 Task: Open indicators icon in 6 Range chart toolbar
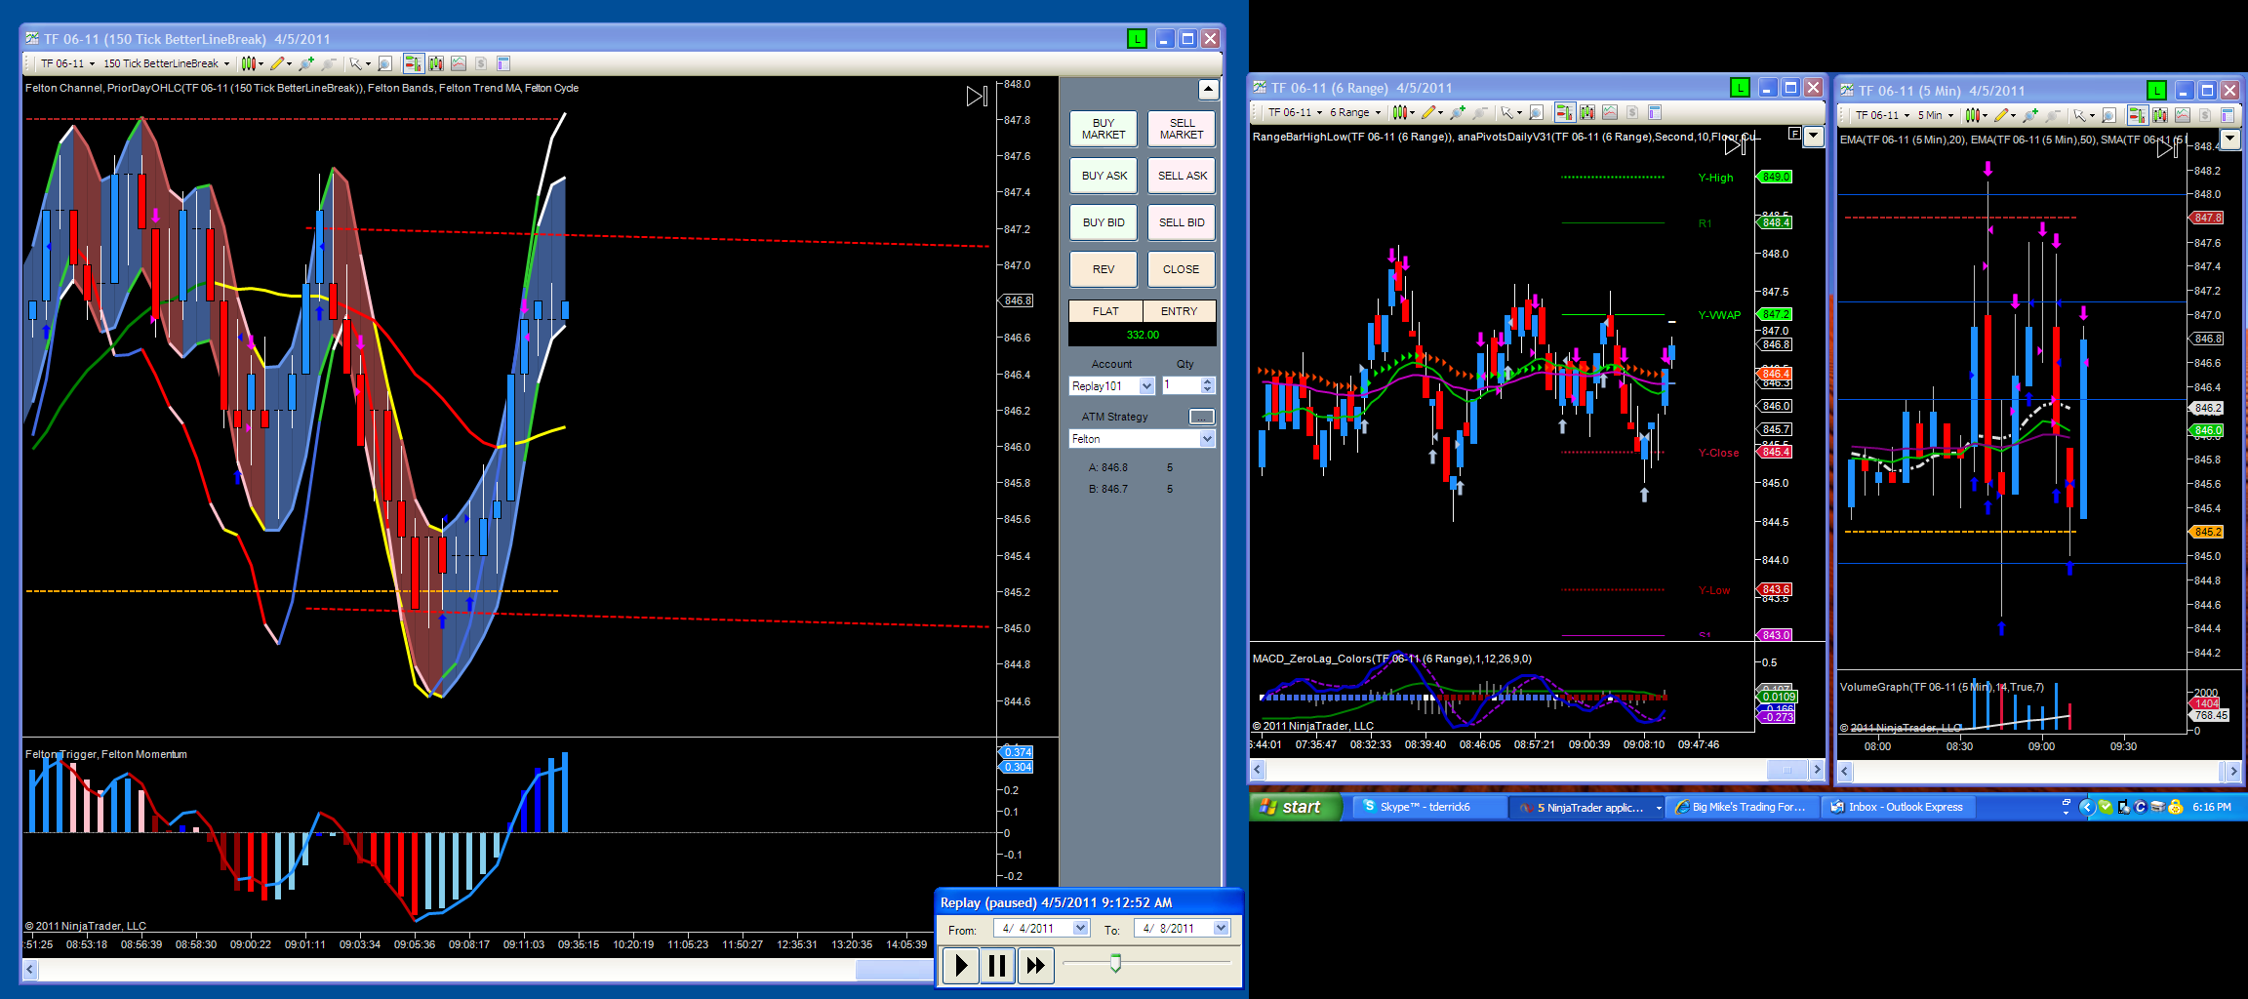[1609, 112]
